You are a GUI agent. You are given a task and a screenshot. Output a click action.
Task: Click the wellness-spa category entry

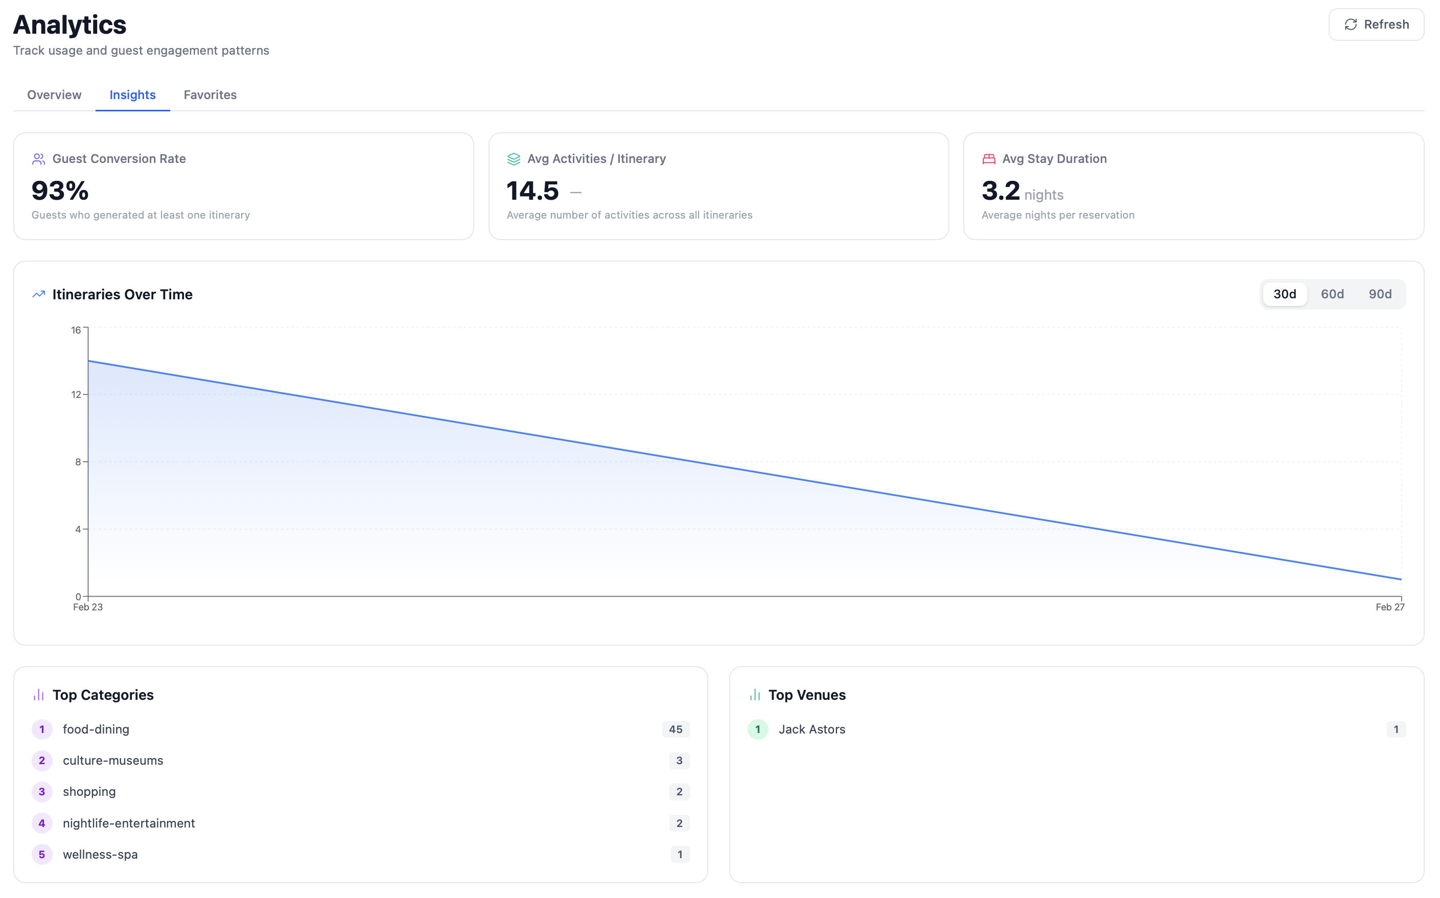coord(100,854)
